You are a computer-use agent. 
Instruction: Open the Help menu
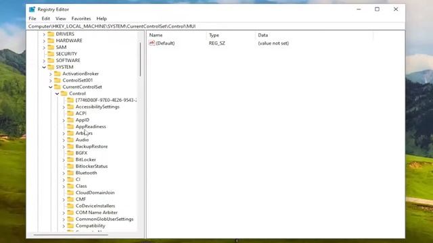pos(101,18)
